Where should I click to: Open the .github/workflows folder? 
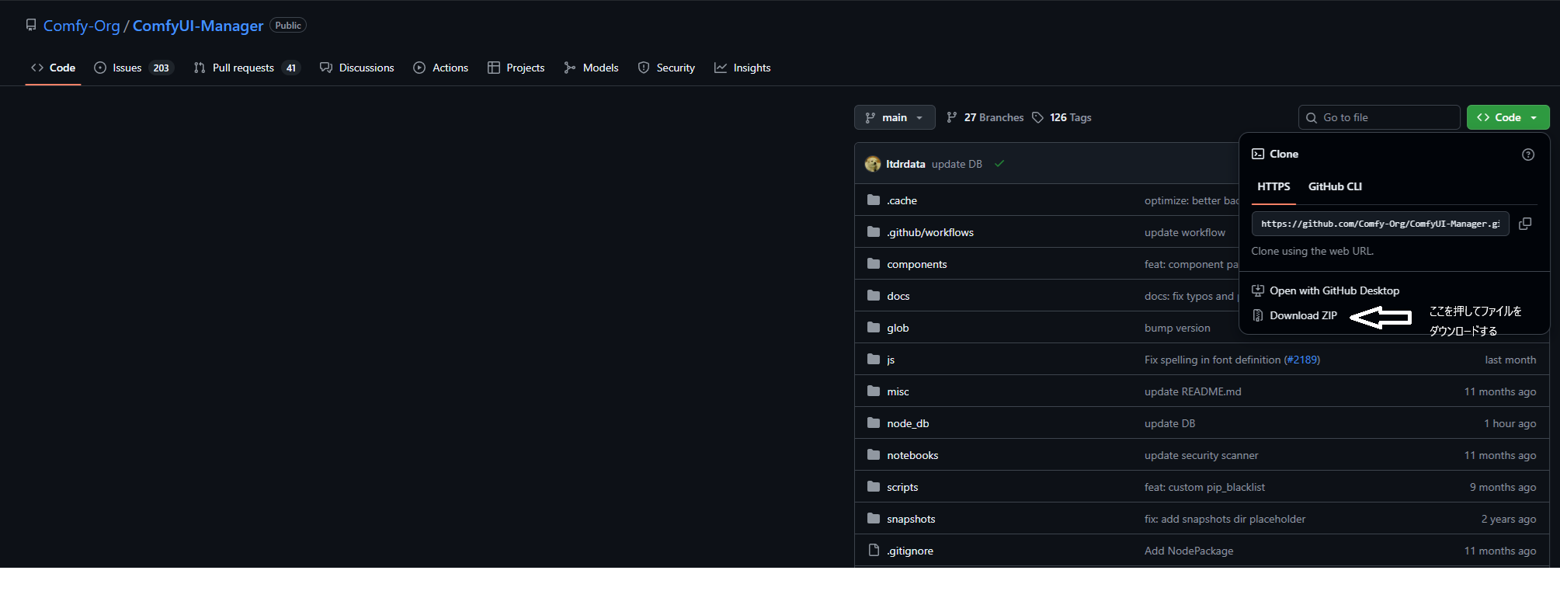930,232
